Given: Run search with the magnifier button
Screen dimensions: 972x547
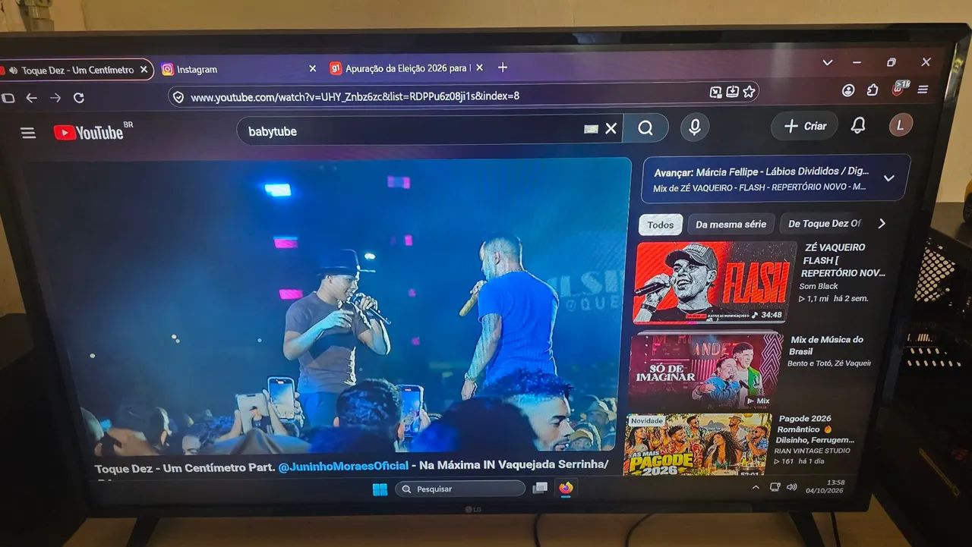Looking at the screenshot, I should pyautogui.click(x=645, y=128).
